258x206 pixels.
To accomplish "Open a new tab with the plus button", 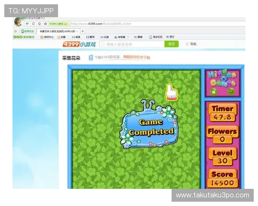I will (x=83, y=31).
